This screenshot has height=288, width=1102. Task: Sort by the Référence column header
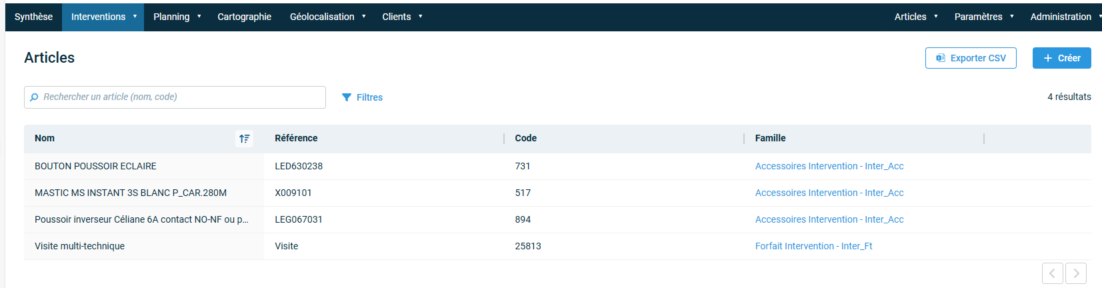coord(296,138)
